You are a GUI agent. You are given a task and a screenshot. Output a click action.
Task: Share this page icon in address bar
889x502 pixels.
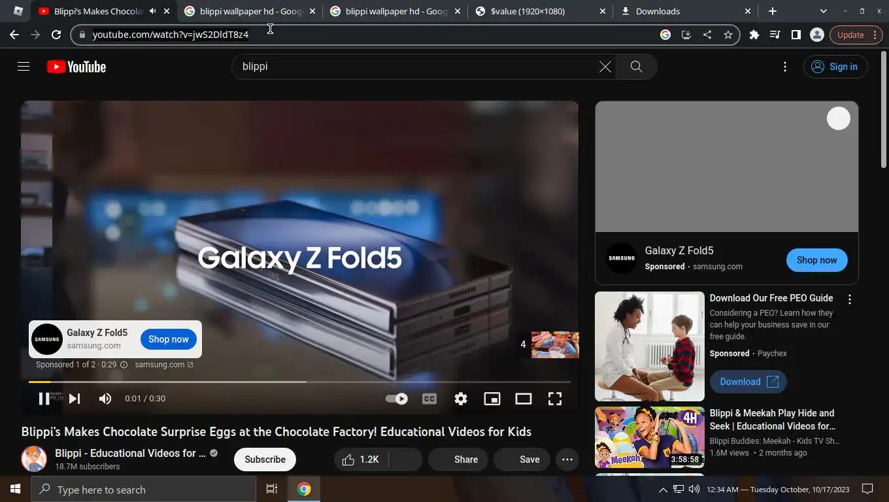[707, 35]
